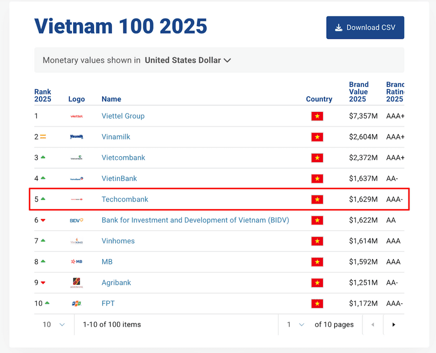Image resolution: width=436 pixels, height=353 pixels.
Task: Select the Vinhomes name link
Action: tap(118, 241)
